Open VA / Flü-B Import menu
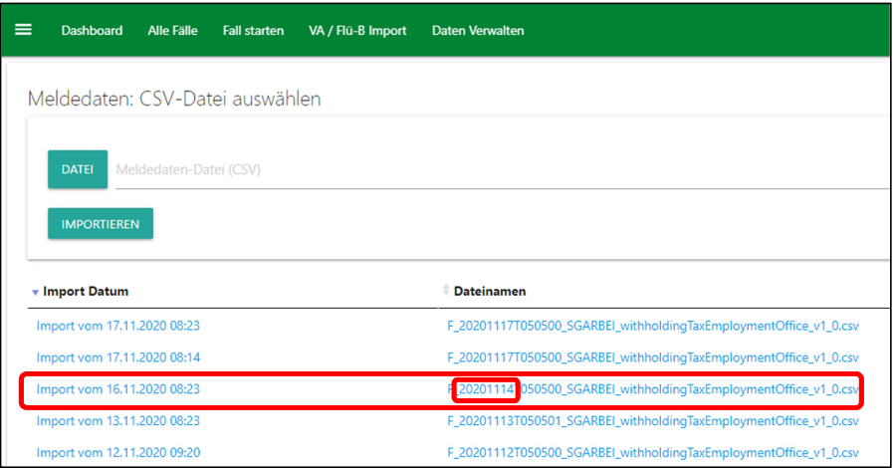 pyautogui.click(x=357, y=31)
